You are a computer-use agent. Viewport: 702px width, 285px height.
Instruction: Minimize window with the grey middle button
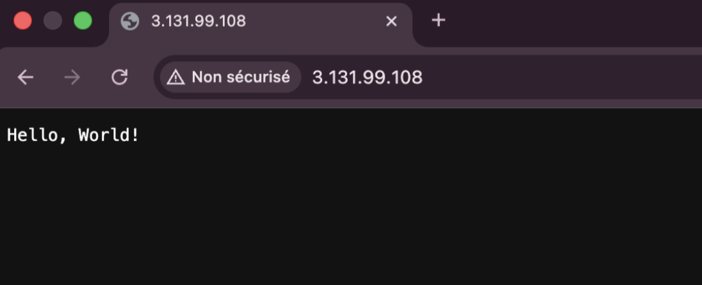53,21
